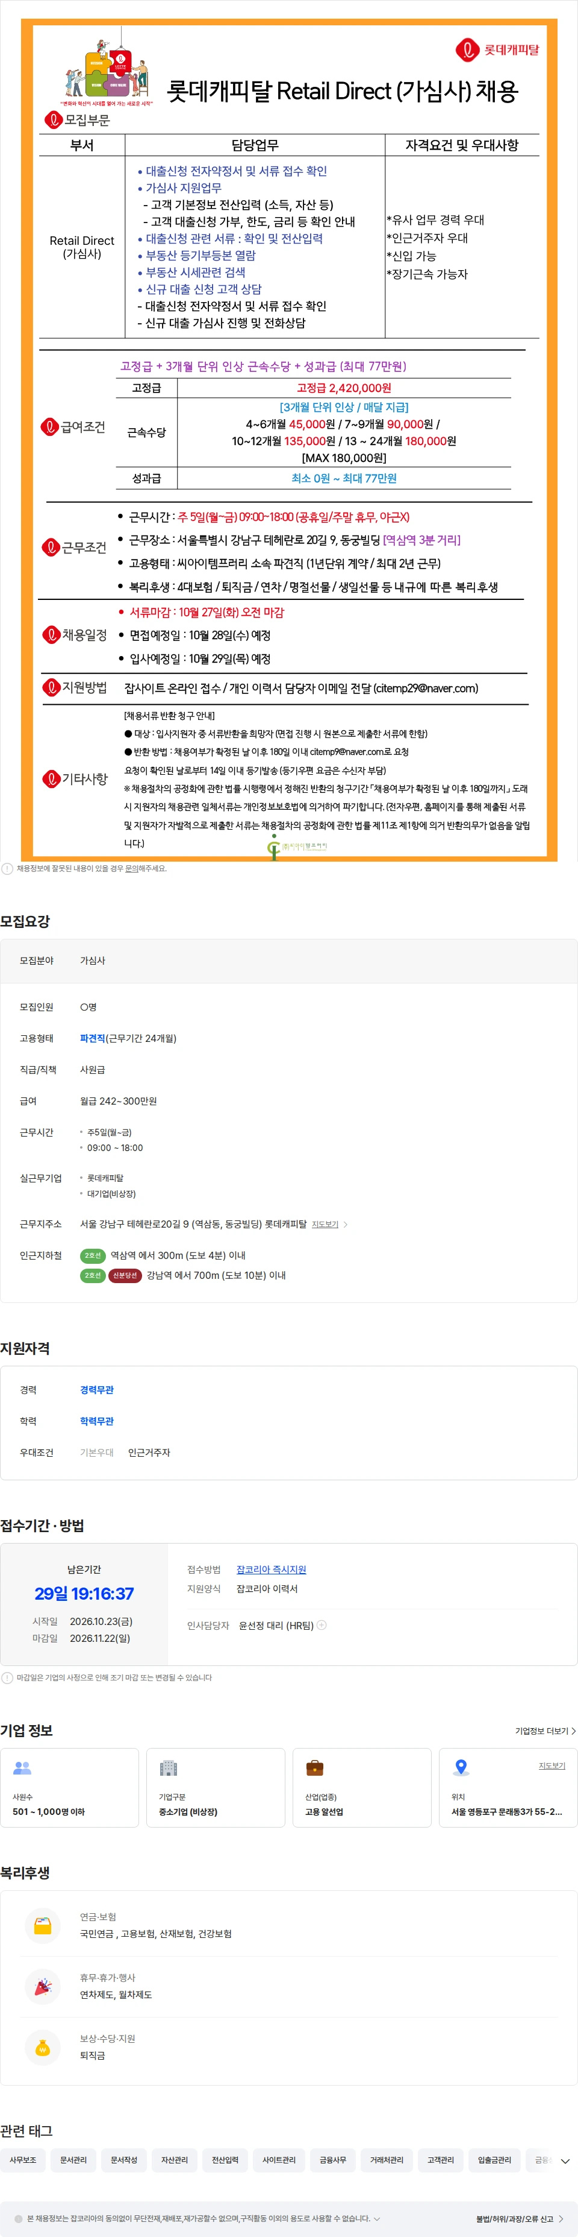Click the 2026.11.22(일) deadline date
The image size is (578, 2237).
(x=100, y=1639)
